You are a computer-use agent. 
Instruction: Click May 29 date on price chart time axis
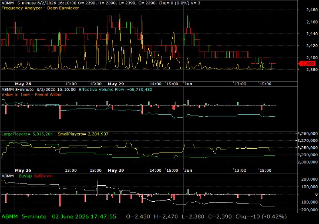[116, 84]
